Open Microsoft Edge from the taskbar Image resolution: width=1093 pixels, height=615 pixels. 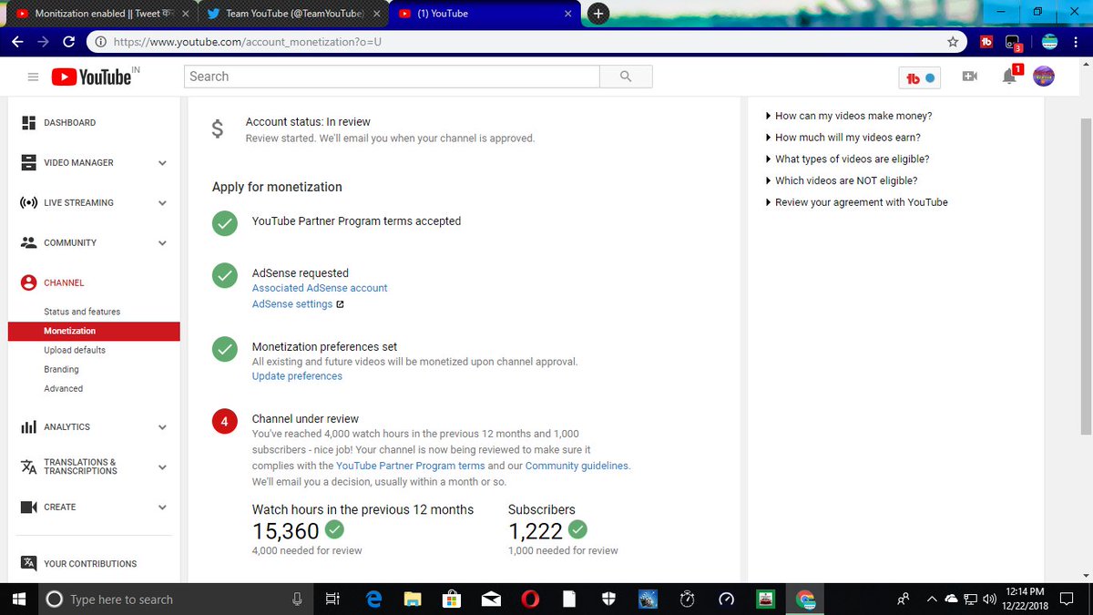(x=373, y=599)
